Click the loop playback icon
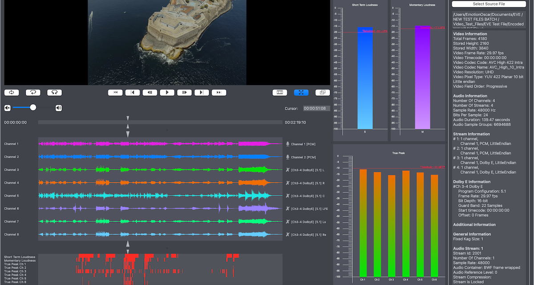 [x=12, y=93]
